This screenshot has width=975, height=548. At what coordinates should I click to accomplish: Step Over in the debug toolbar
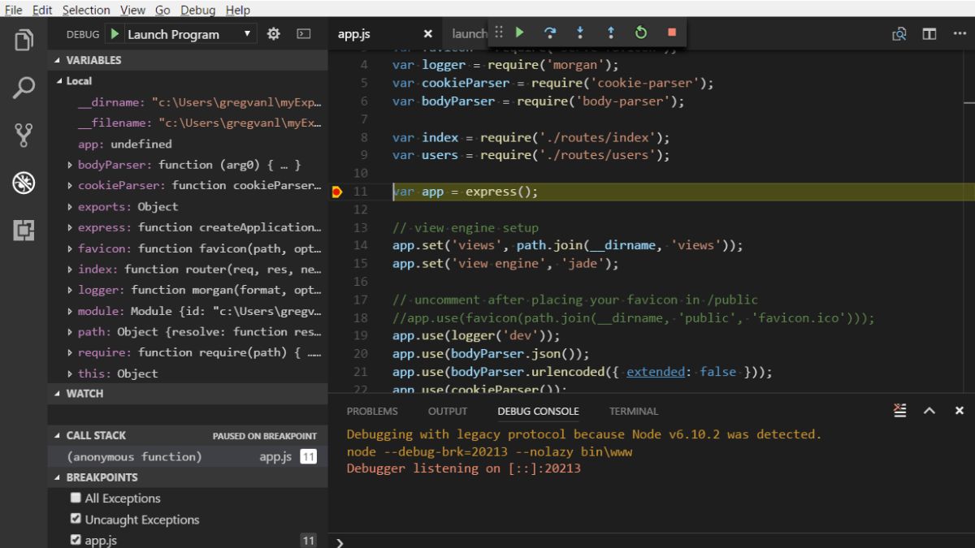tap(550, 32)
